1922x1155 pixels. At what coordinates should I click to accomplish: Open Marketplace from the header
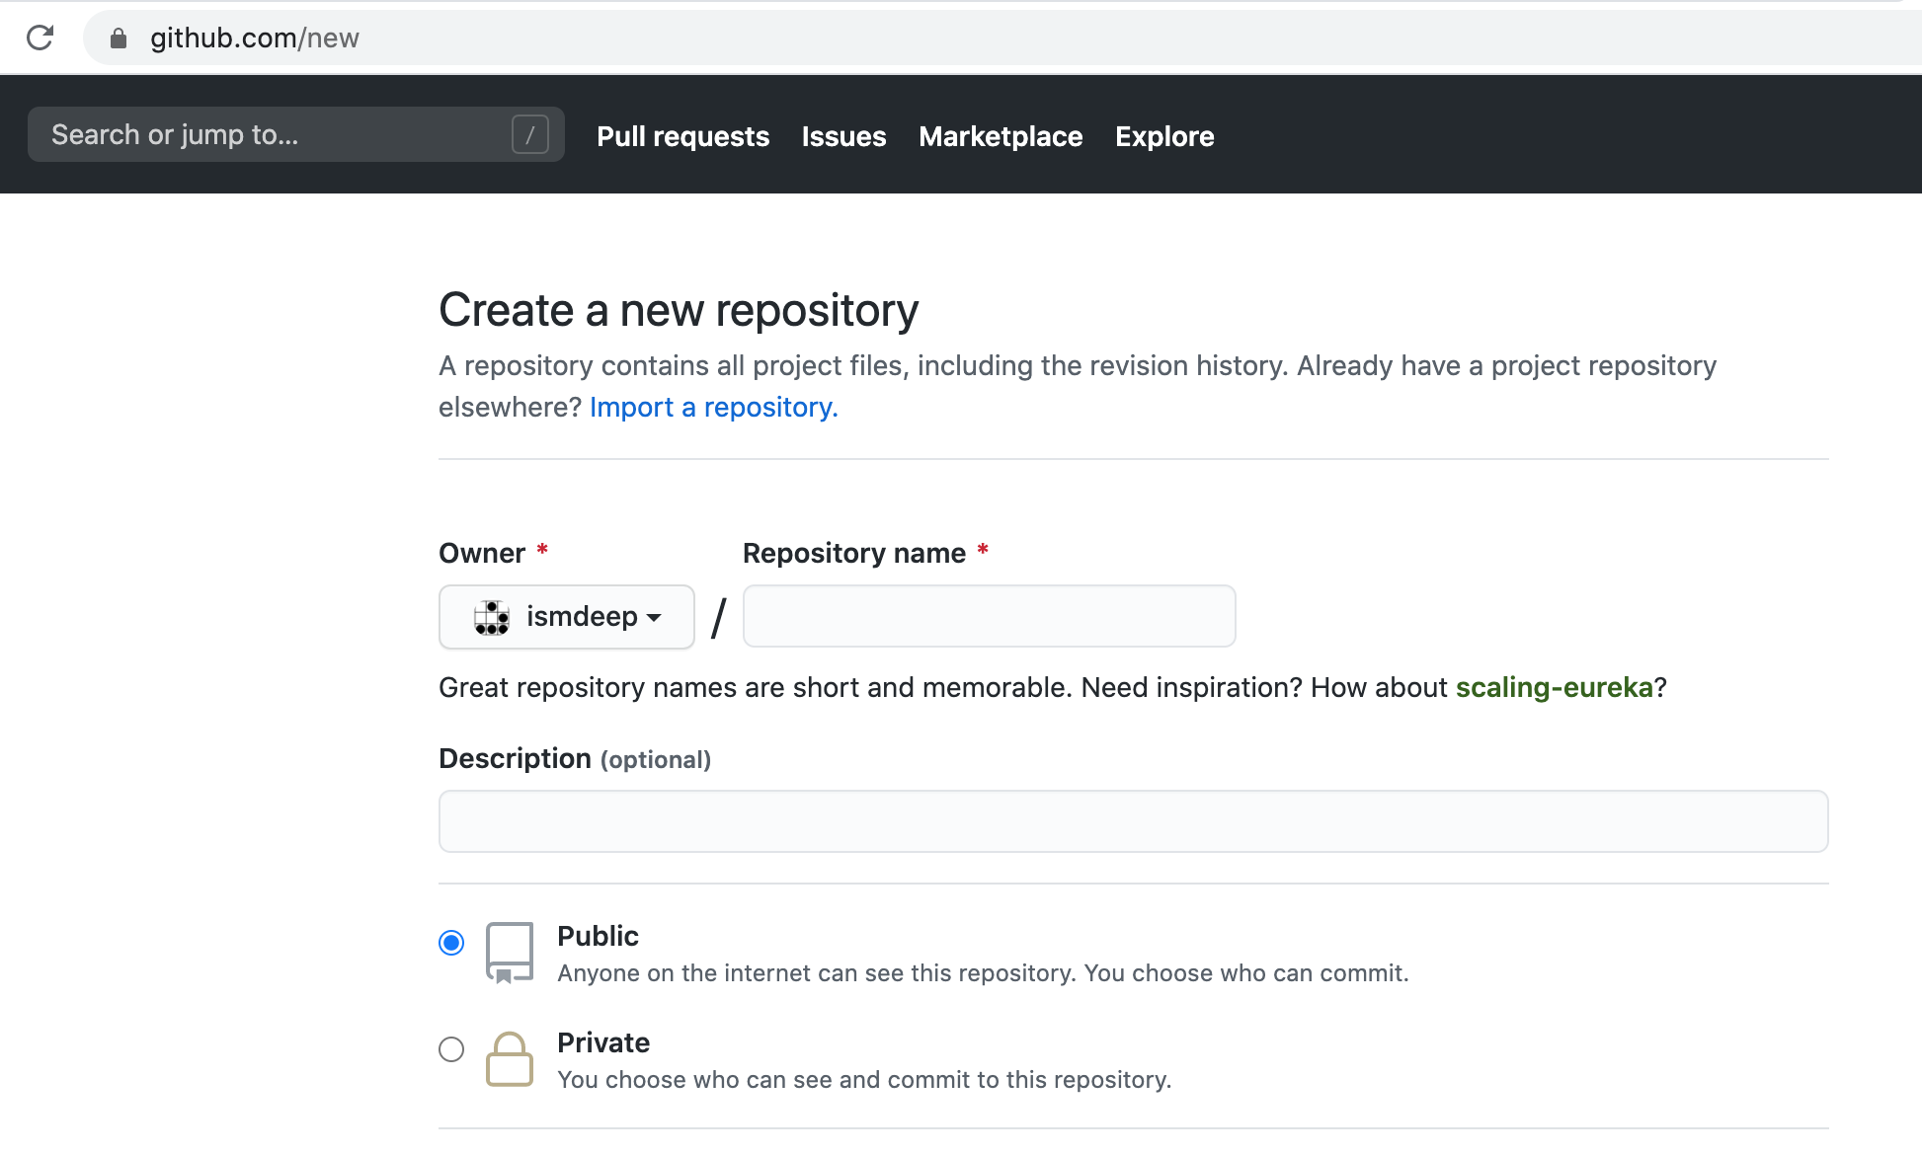1001,136
